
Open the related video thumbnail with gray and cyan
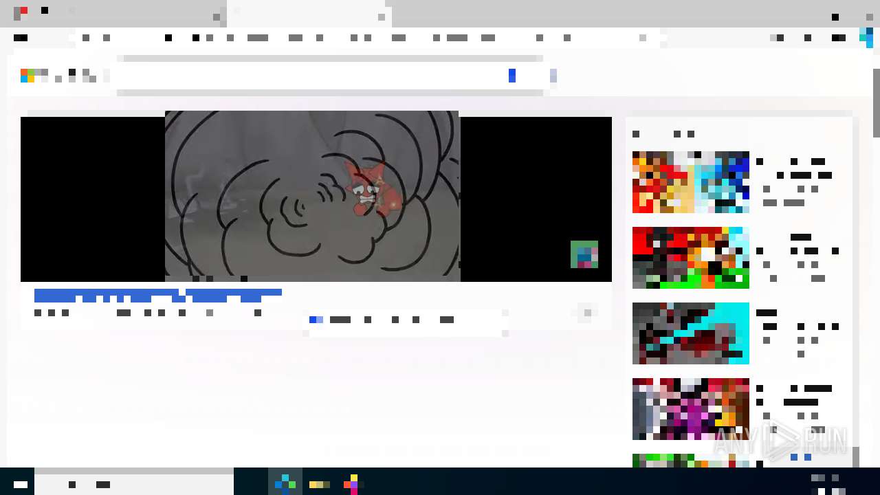click(x=691, y=333)
